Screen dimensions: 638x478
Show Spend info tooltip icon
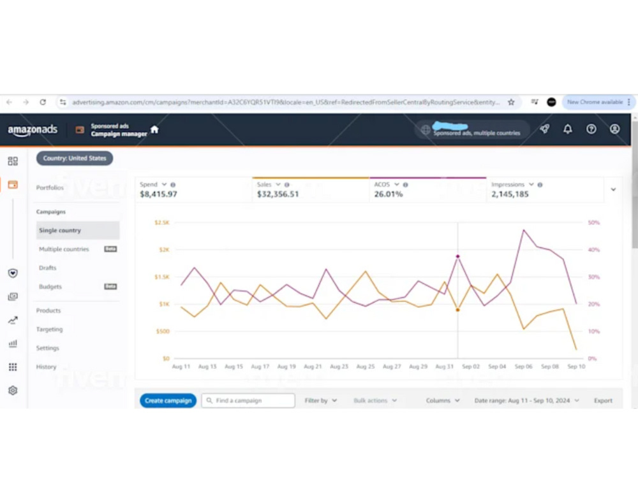173,185
